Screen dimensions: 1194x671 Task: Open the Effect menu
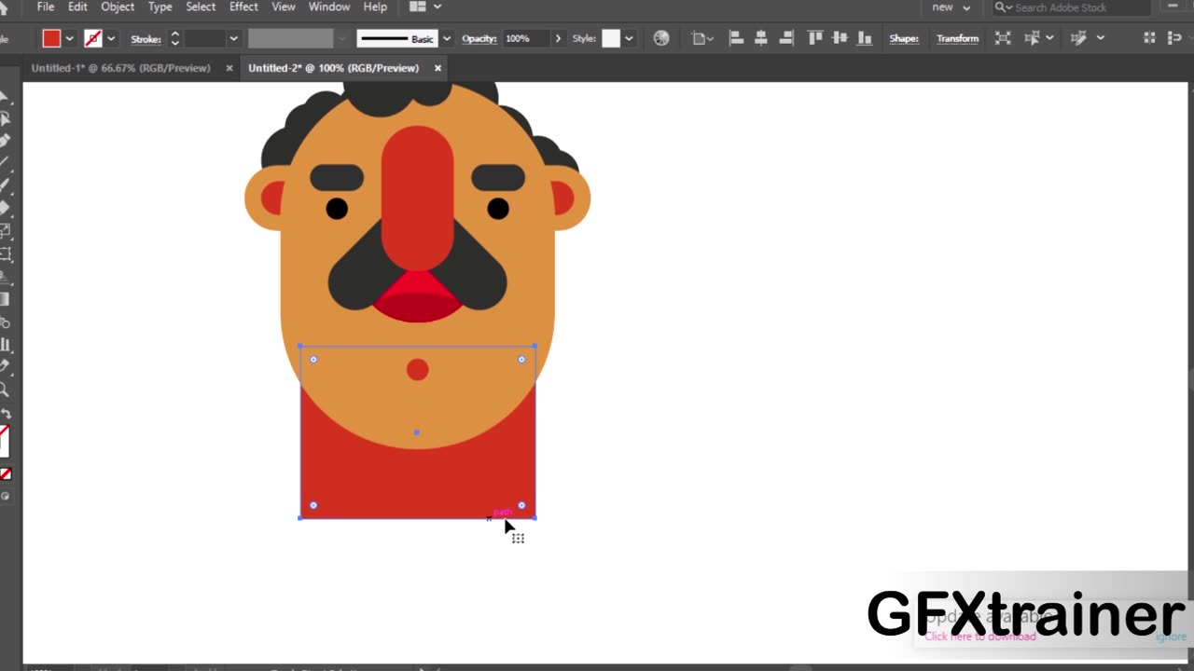pos(243,7)
